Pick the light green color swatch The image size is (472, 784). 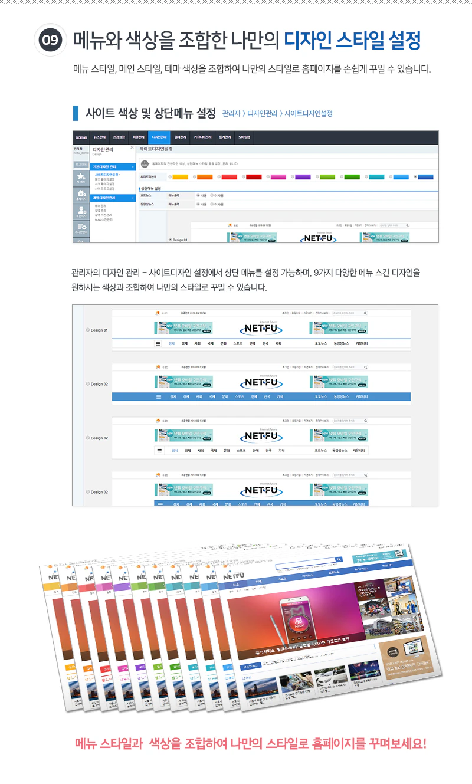tap(327, 177)
